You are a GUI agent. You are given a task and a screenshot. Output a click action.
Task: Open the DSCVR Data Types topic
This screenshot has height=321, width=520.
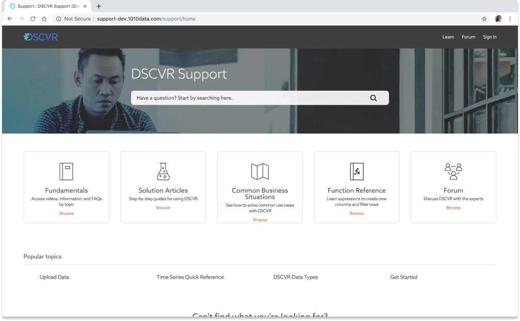[296, 277]
